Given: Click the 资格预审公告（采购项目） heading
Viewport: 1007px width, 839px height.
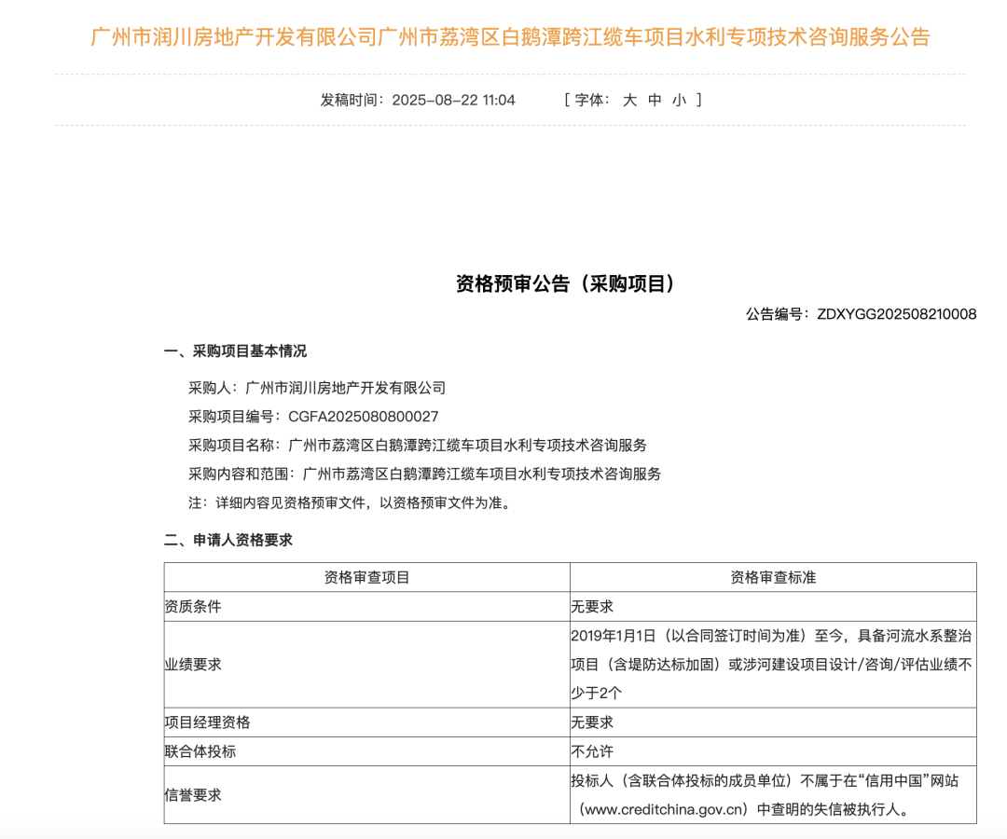Looking at the screenshot, I should click(x=565, y=284).
